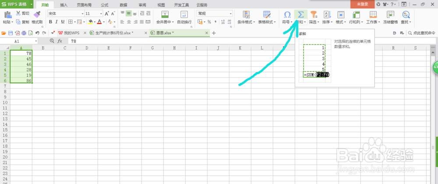The height and width of the screenshot is (184, 438).
Task: Open the WPS 表格 application menu arrow
Action: (32, 4)
